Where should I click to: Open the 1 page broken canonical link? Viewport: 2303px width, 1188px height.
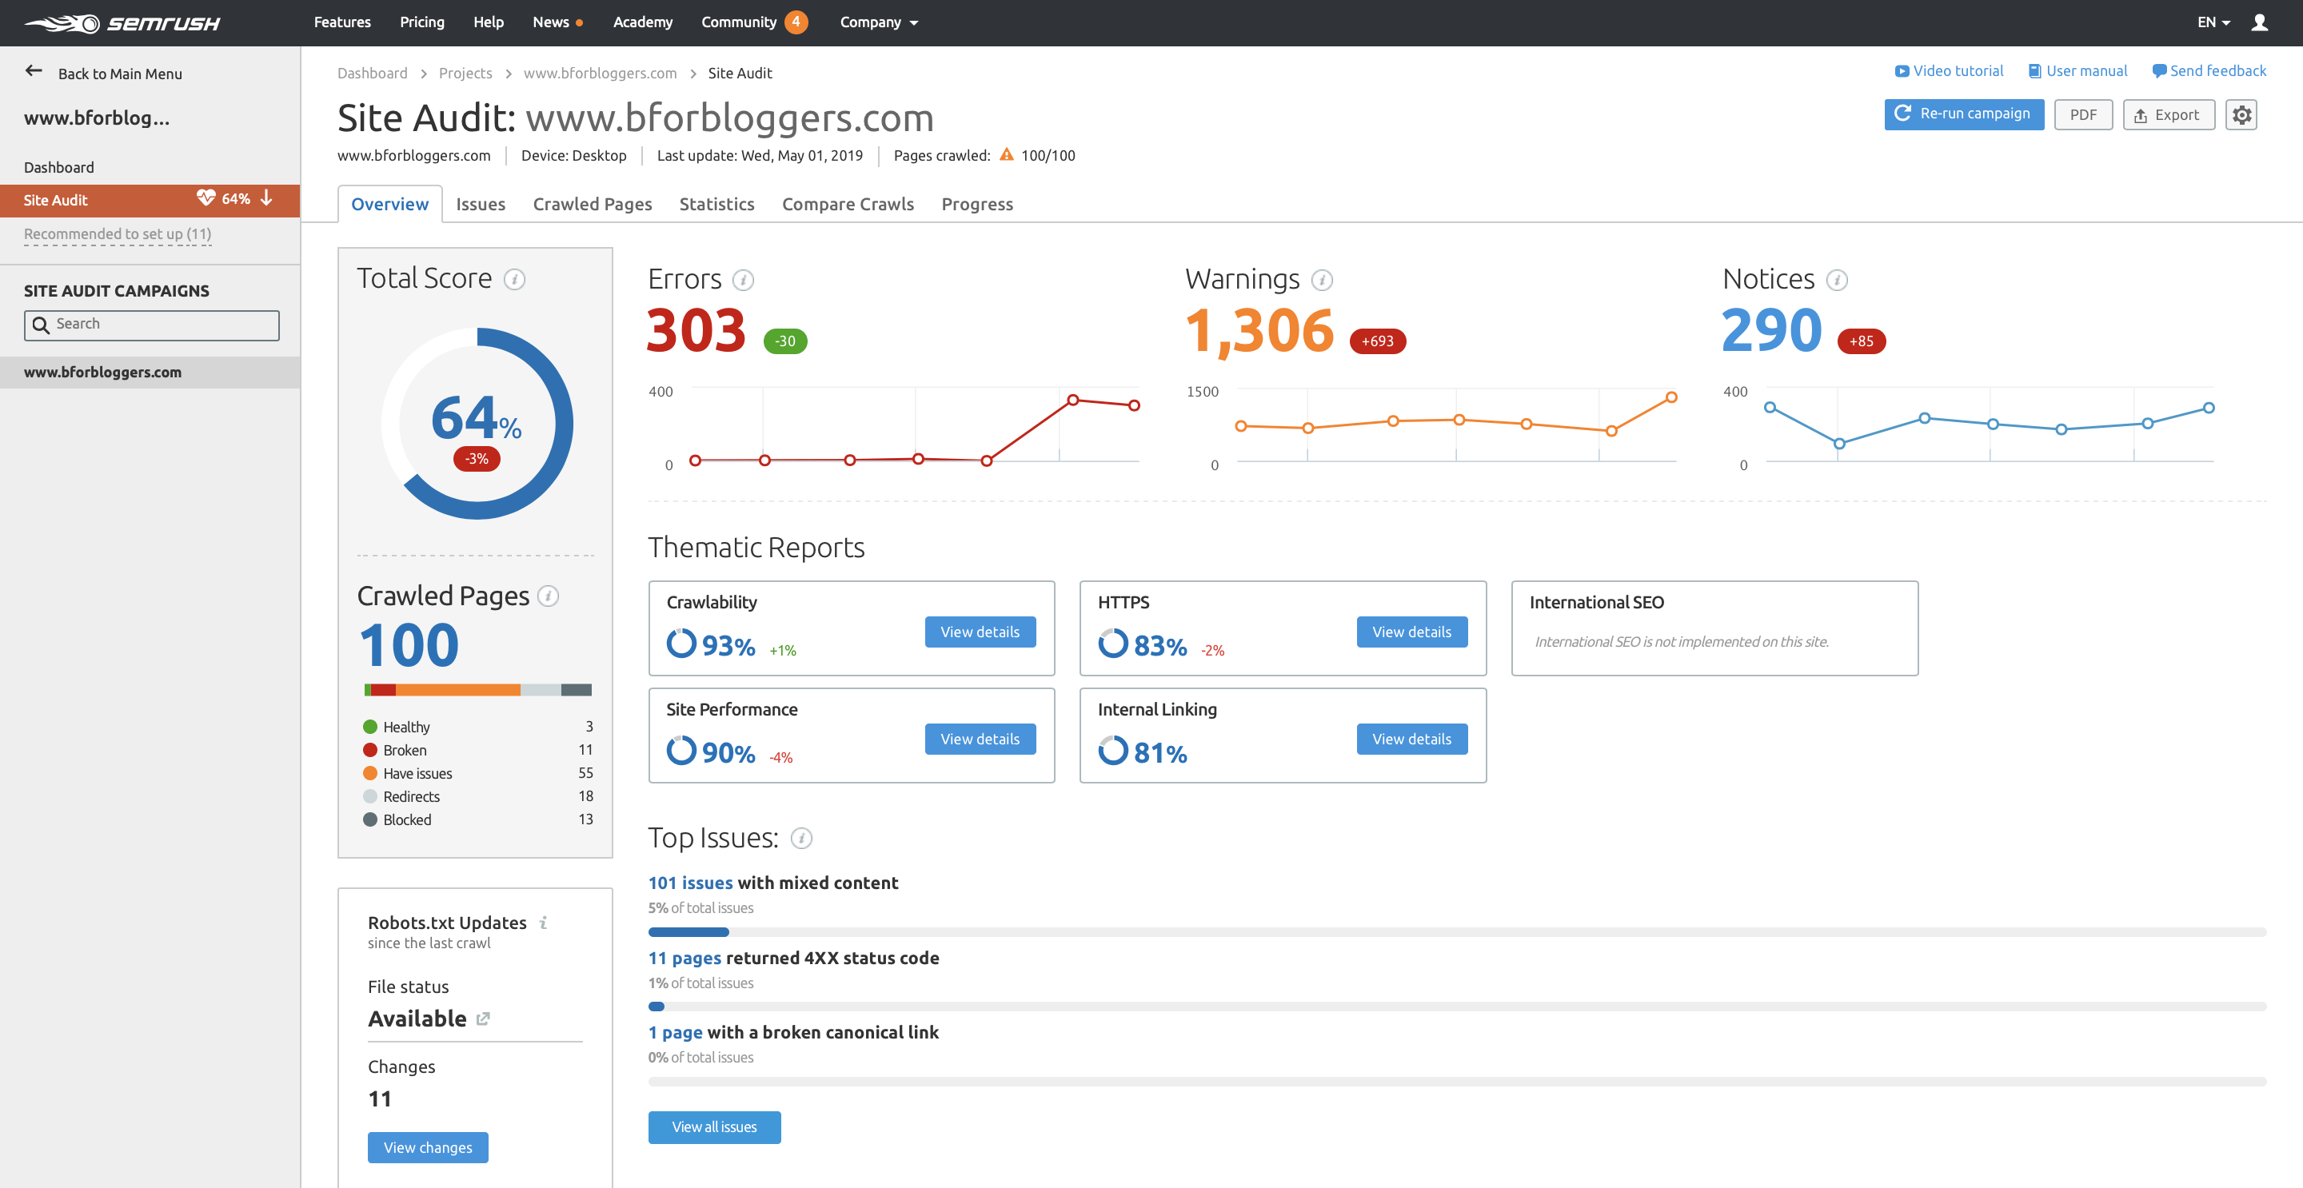(x=675, y=1032)
